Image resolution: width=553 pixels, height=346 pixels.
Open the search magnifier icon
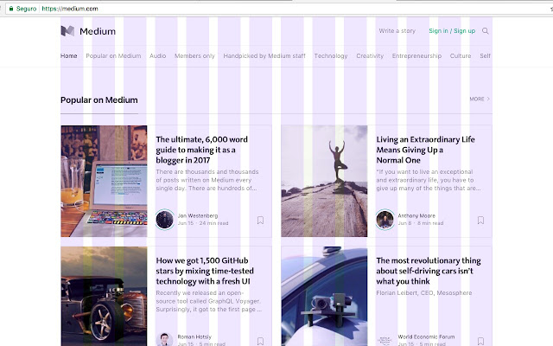pyautogui.click(x=486, y=31)
